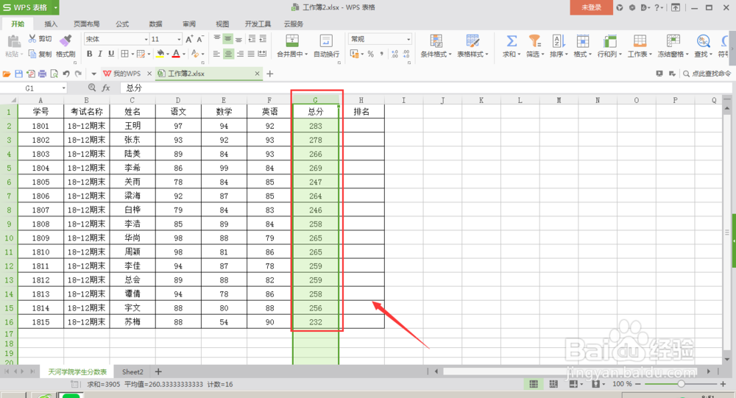The height and width of the screenshot is (398, 736).
Task: Open the number format (常规) dropdown
Action: tap(408, 39)
